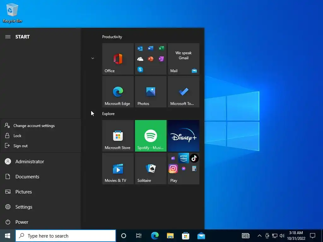This screenshot has width=323, height=242.
Task: Open the Action Center notifications
Action: [313, 236]
